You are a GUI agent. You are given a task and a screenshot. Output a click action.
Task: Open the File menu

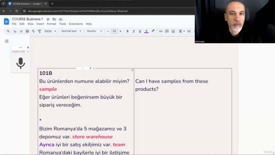tap(14, 24)
